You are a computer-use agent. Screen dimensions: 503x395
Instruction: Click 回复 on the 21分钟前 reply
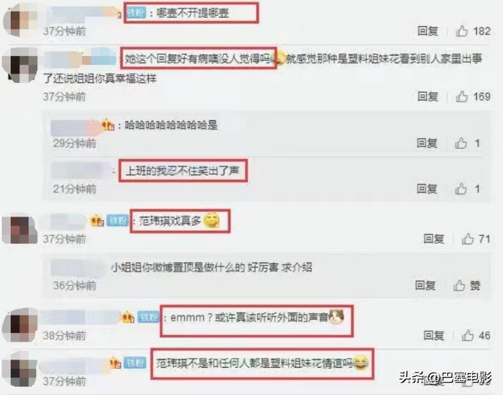427,188
